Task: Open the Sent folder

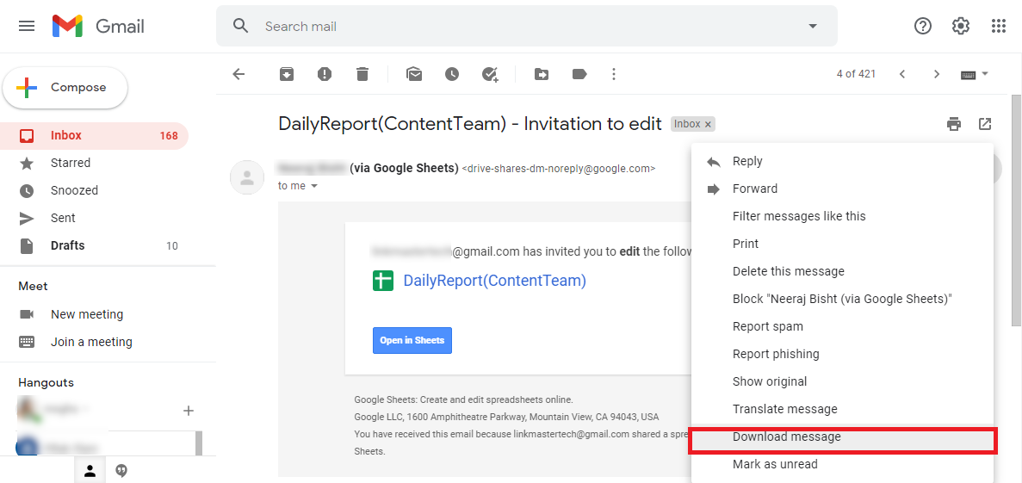Action: (94, 218)
